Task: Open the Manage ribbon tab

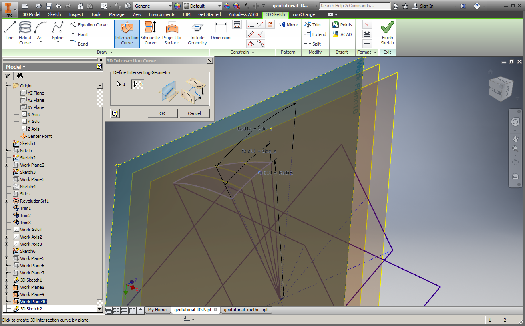Action: pos(117,14)
